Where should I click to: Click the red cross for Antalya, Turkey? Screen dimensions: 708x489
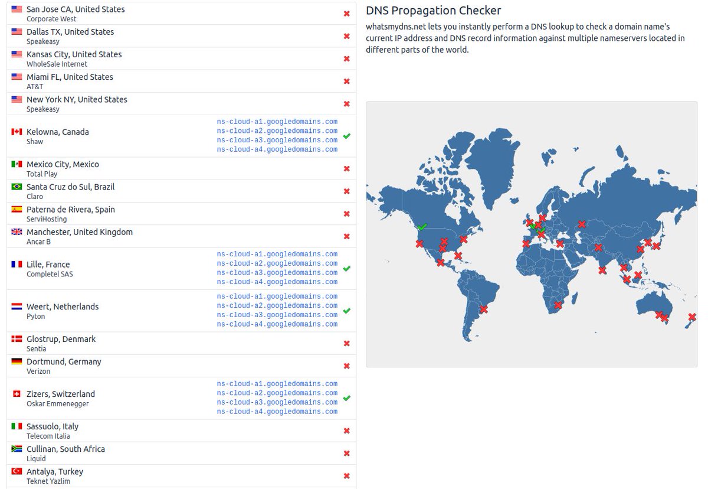(x=346, y=476)
